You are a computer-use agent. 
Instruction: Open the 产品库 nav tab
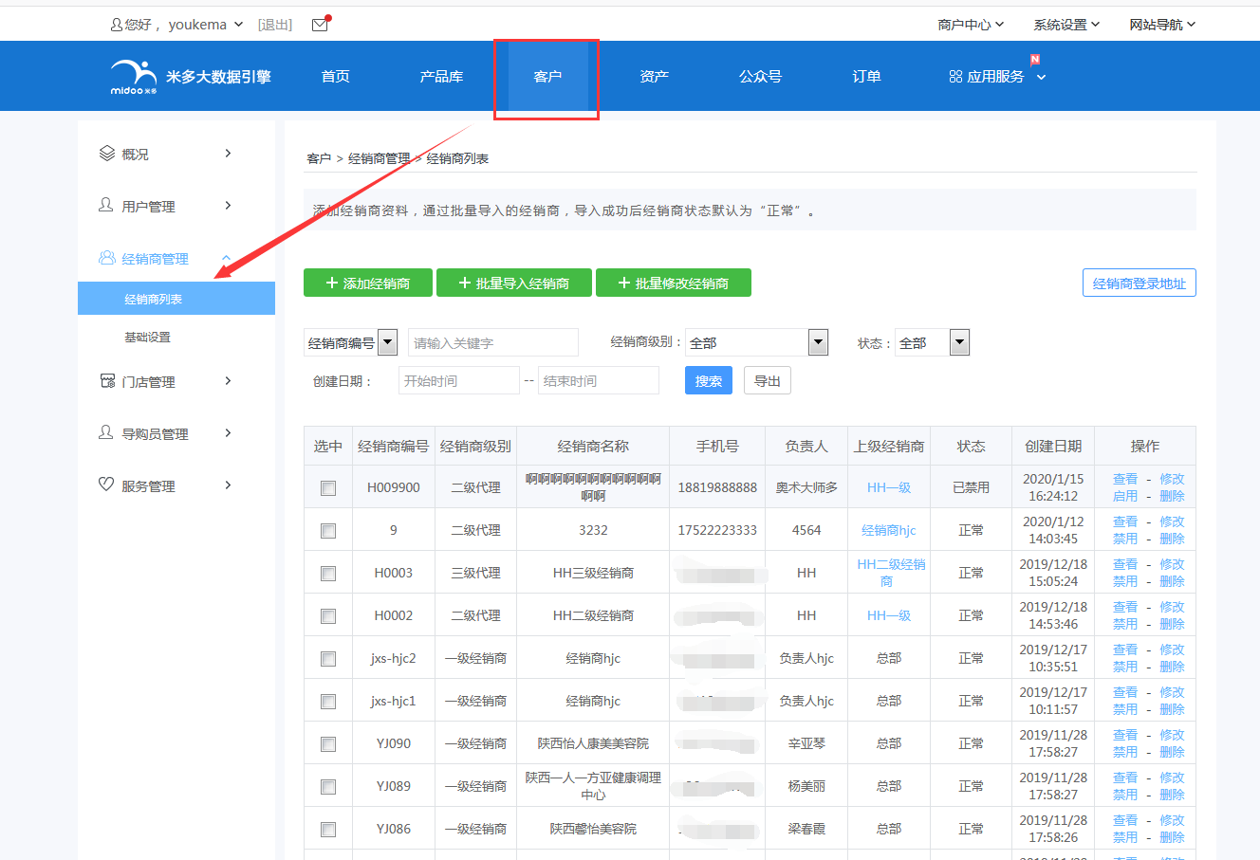(x=442, y=76)
